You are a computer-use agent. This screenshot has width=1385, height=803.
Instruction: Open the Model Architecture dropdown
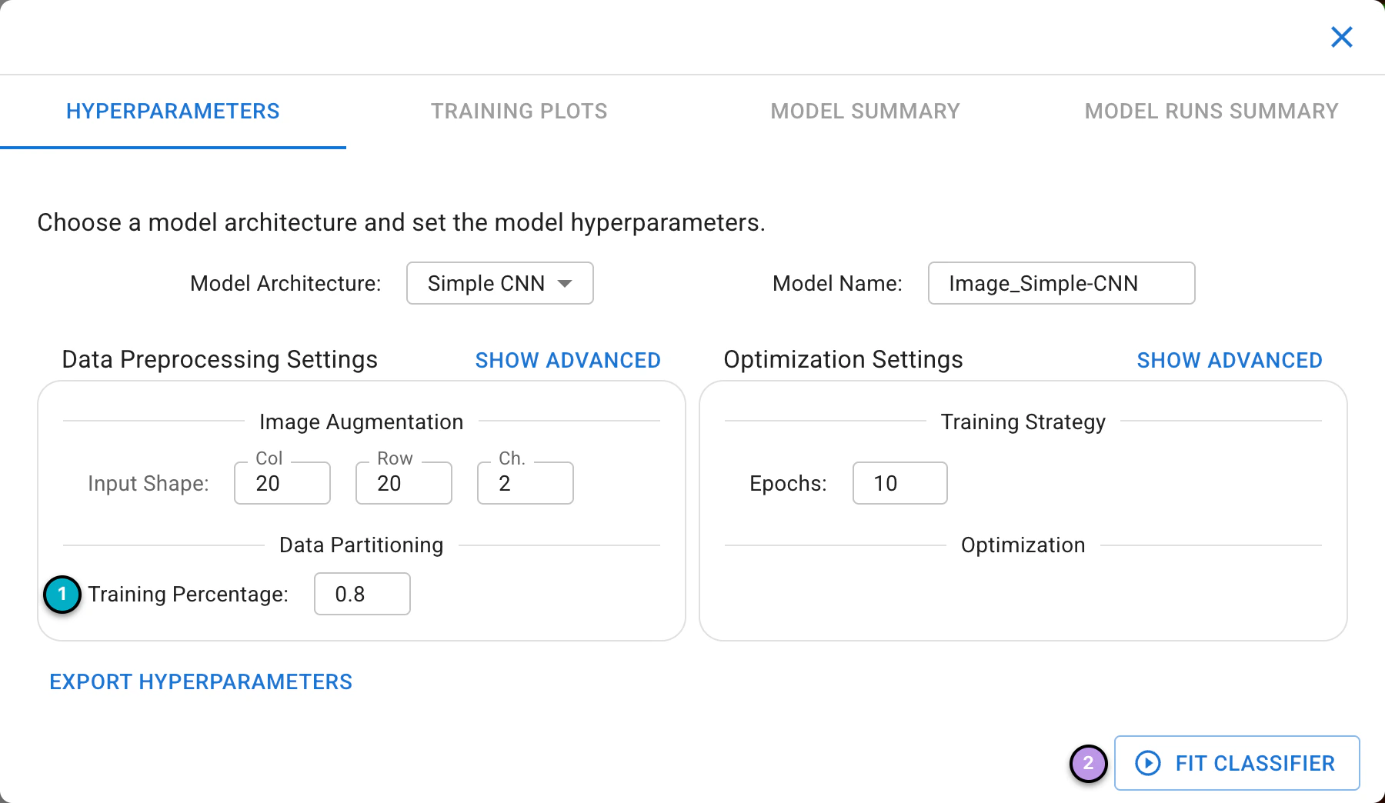pos(500,283)
